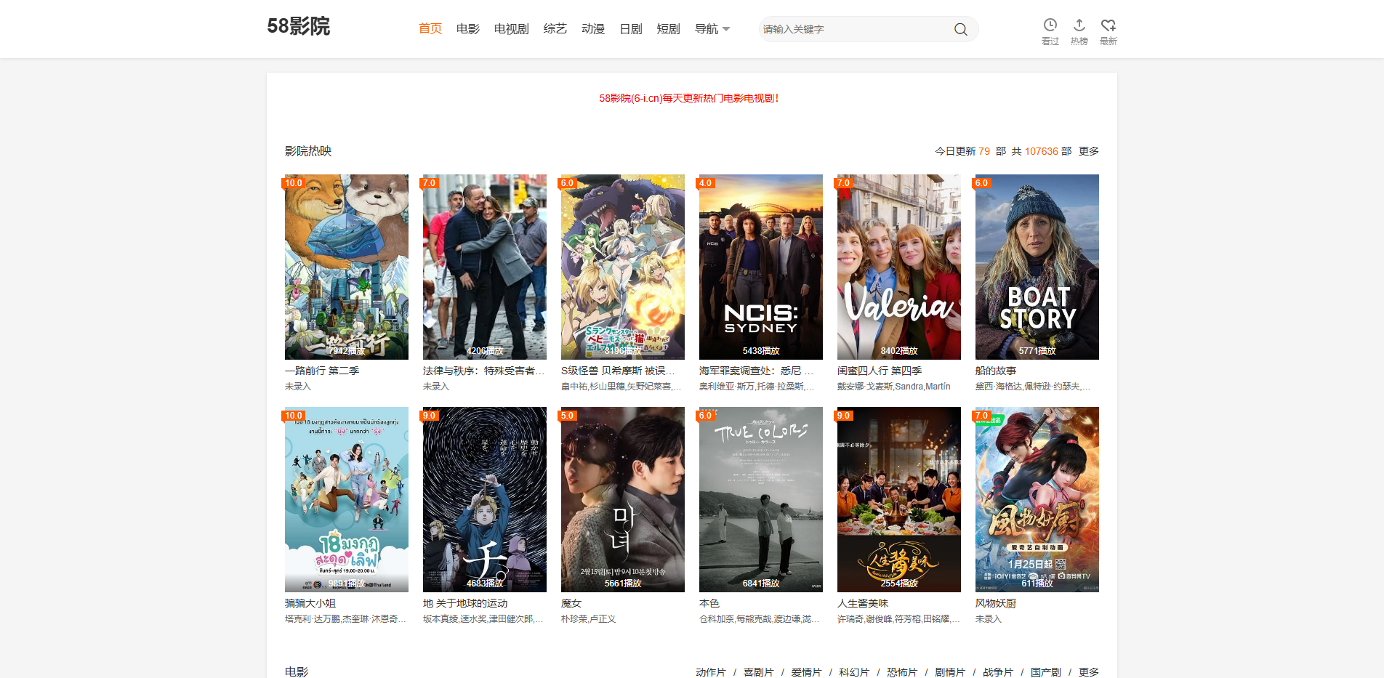
Task: Browse the 喜剧片 genre link
Action: pos(758,672)
